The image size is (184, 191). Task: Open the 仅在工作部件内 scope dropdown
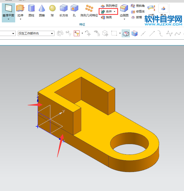coord(36,33)
